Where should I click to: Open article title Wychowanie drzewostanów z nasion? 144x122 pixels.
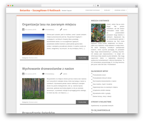pyautogui.click(x=48, y=69)
